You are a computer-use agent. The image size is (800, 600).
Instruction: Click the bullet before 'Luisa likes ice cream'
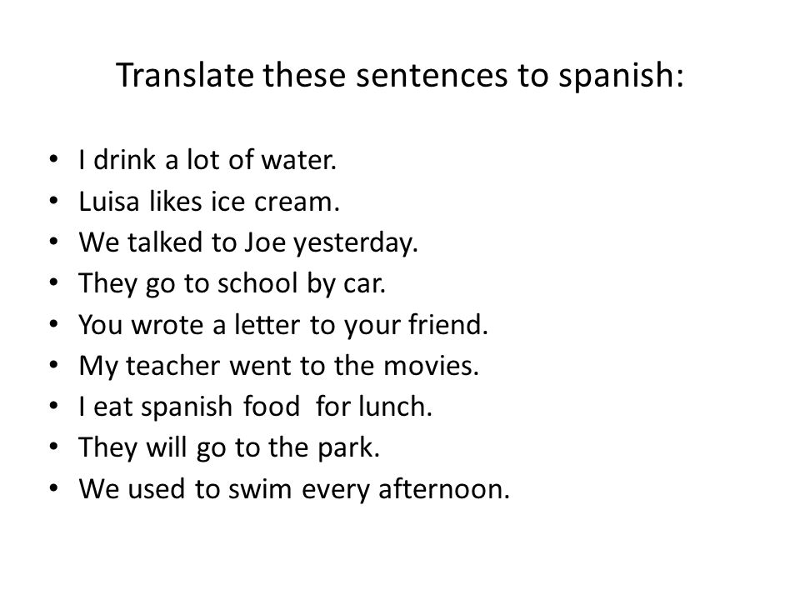click(54, 201)
